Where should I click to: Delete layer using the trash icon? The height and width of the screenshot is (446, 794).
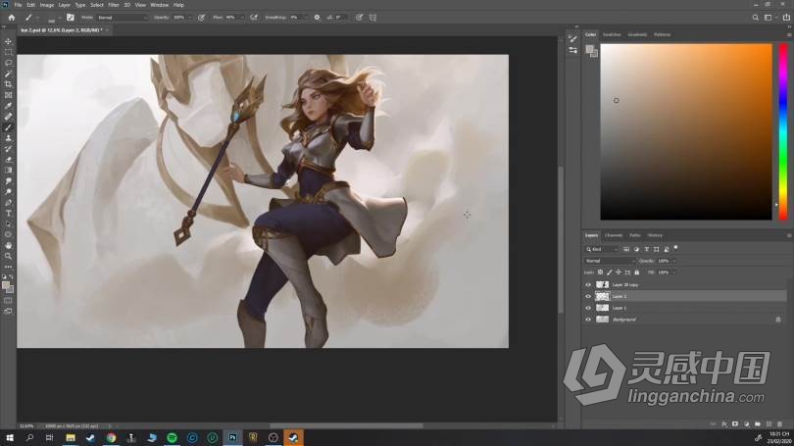click(x=779, y=424)
